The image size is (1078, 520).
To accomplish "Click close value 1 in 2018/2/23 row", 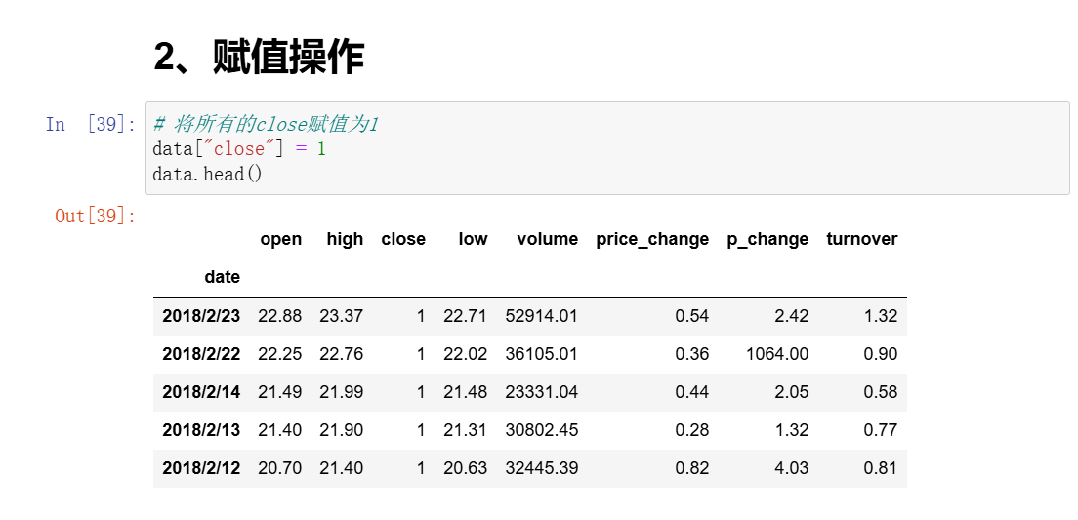I will [x=421, y=316].
